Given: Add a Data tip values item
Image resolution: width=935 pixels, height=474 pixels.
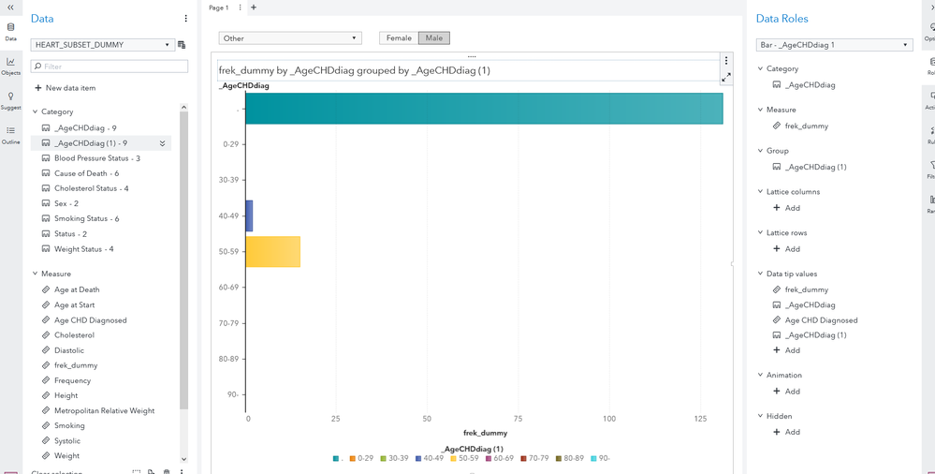Looking at the screenshot, I should pyautogui.click(x=786, y=350).
